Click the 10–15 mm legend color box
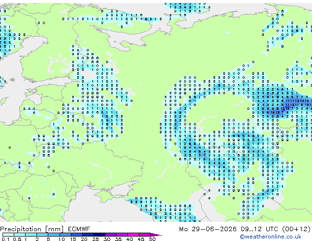The image size is (312, 241). coord(65,235)
